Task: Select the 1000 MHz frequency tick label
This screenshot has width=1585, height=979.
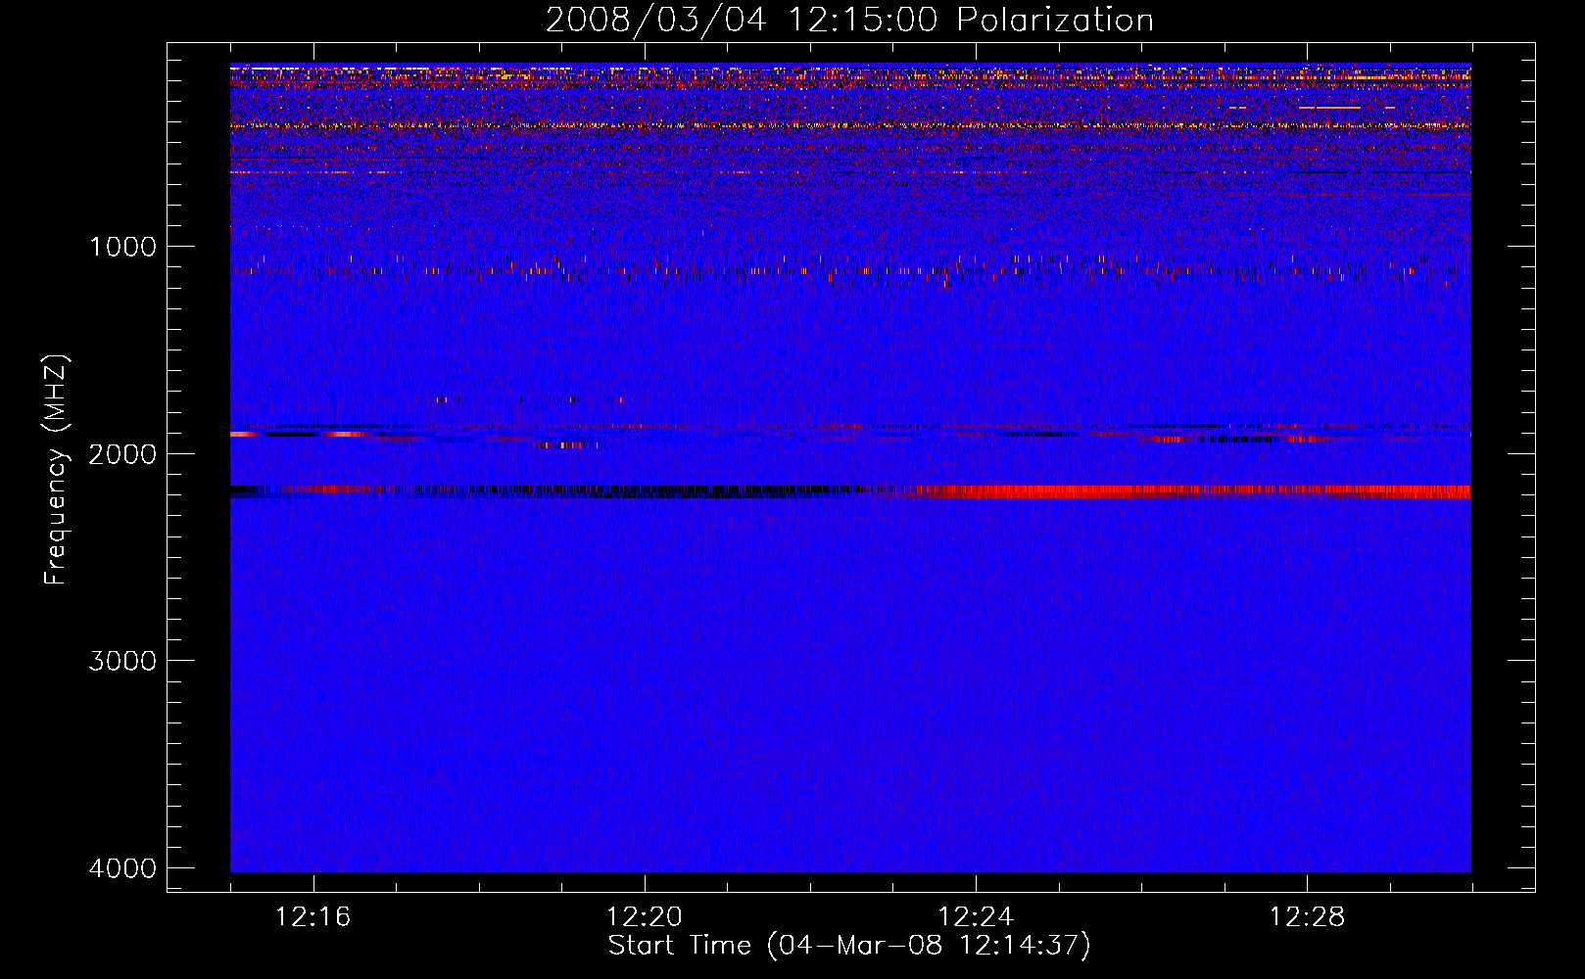Action: tap(122, 247)
